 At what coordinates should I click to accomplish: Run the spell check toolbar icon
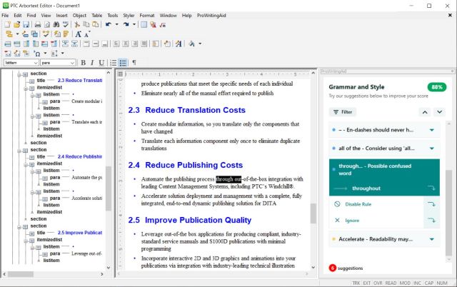pyautogui.click(x=65, y=25)
